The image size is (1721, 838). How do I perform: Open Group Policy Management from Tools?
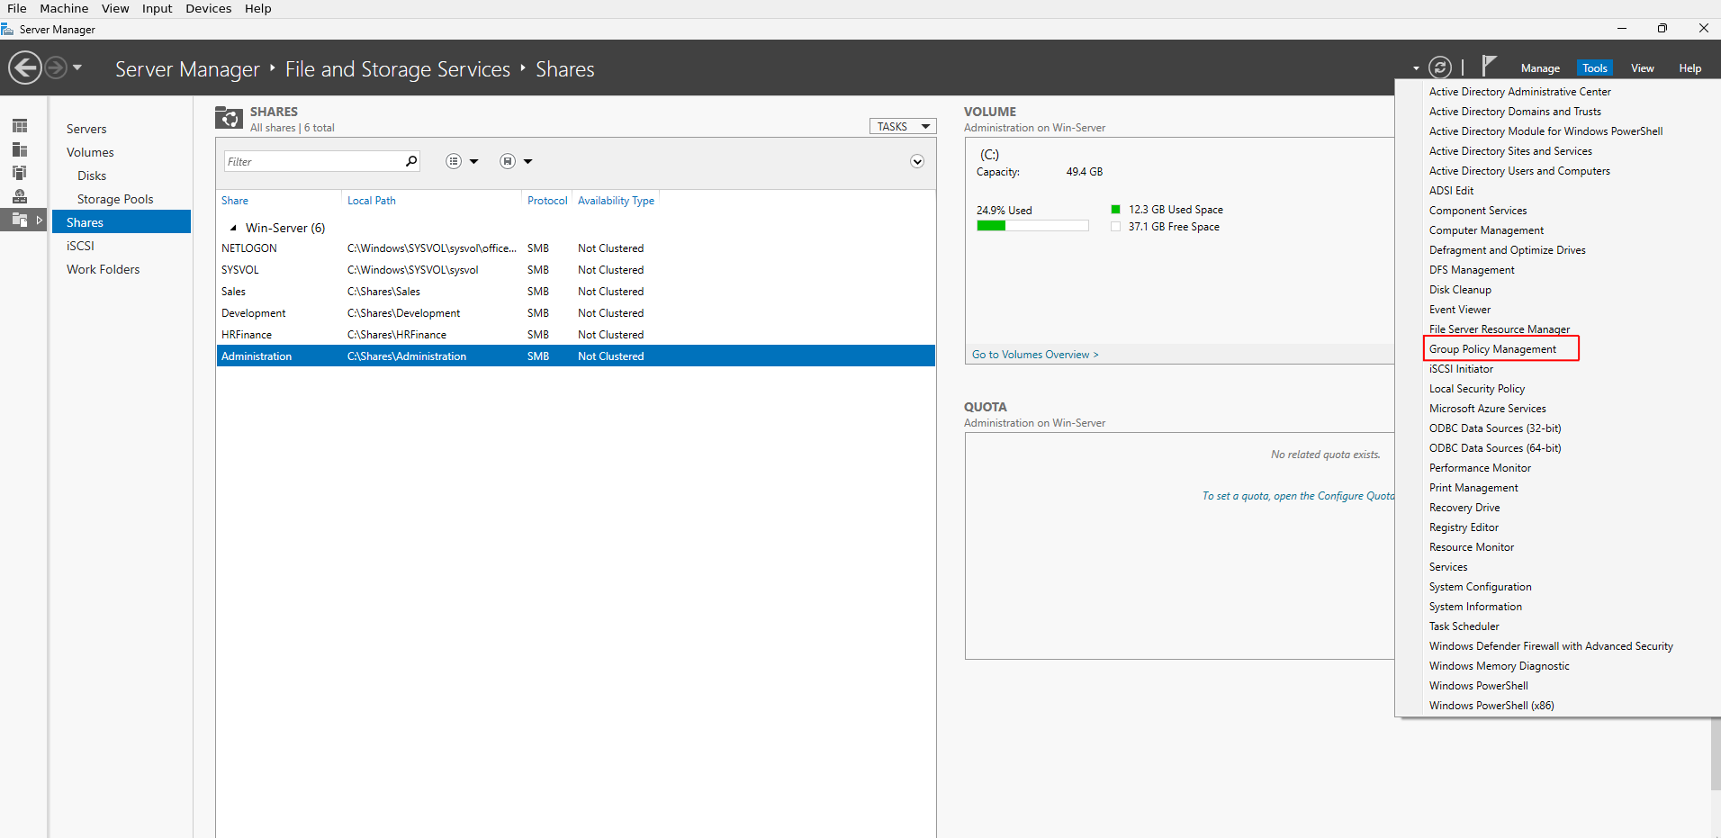[x=1492, y=349]
